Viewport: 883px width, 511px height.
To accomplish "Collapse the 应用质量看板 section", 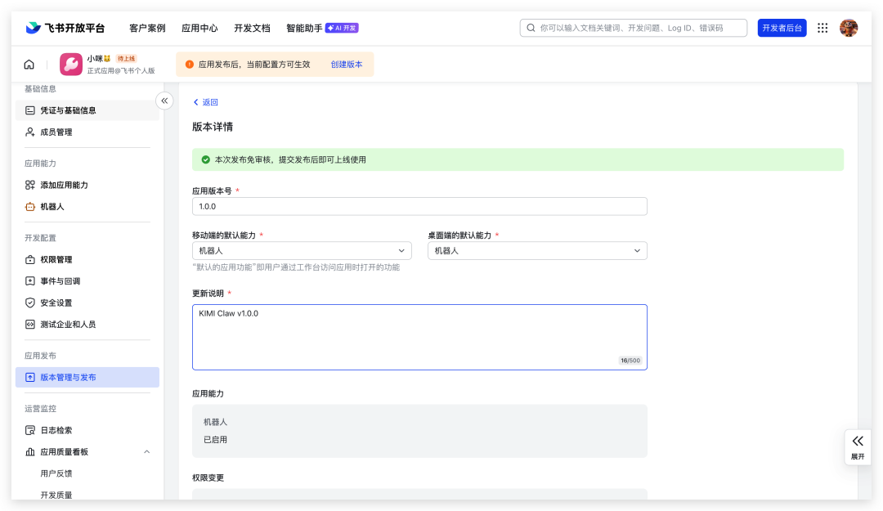I will point(146,452).
